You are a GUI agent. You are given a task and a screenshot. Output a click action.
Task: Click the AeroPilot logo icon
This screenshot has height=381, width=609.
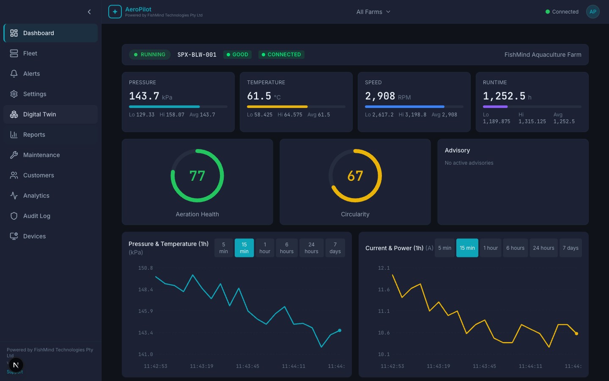pos(115,12)
